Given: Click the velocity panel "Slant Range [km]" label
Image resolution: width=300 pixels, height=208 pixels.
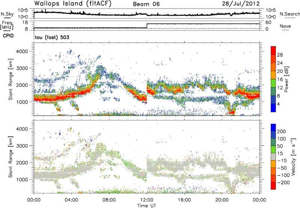Looking at the screenshot, I should point(10,157).
